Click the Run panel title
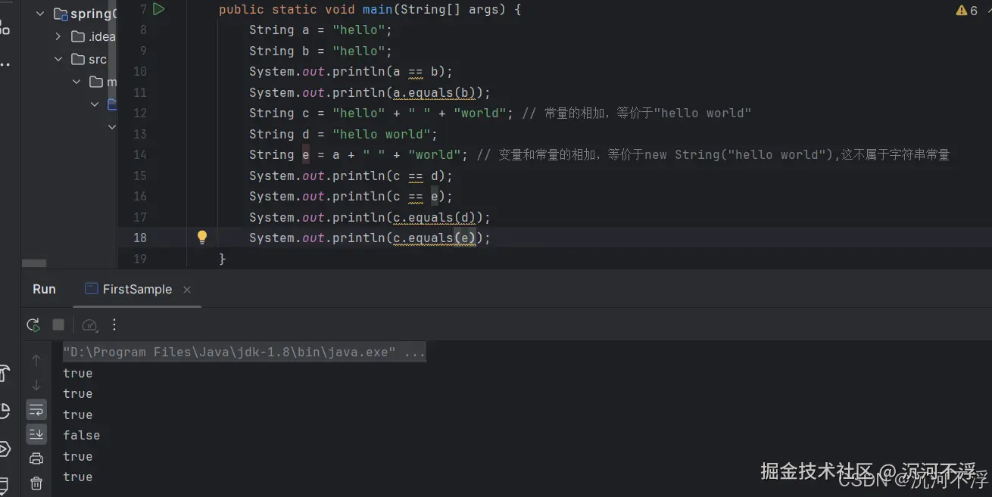Screen dimensions: 992x497 (44, 289)
